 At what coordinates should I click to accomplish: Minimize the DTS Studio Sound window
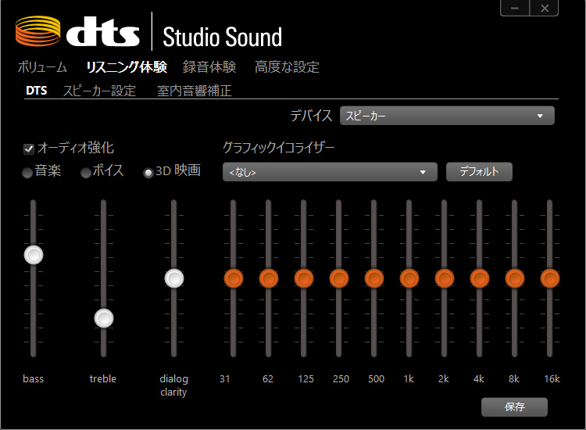[x=515, y=8]
